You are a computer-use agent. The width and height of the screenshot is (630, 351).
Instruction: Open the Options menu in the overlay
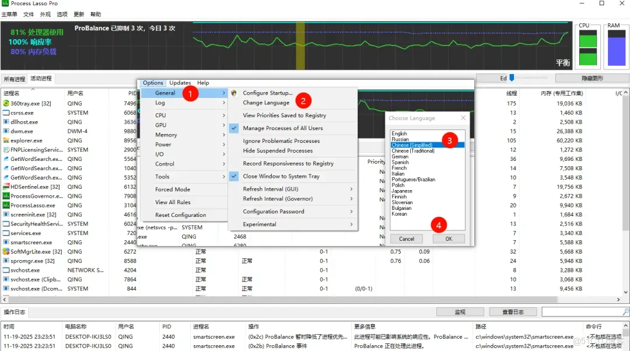(153, 83)
